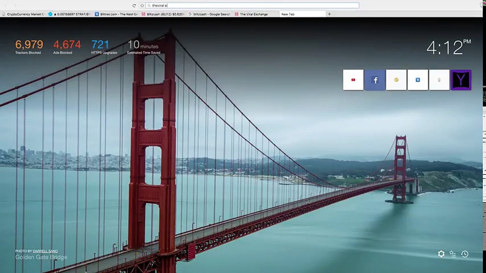
Task: Switch to blitzcash Google Search tab
Action: tap(209, 14)
